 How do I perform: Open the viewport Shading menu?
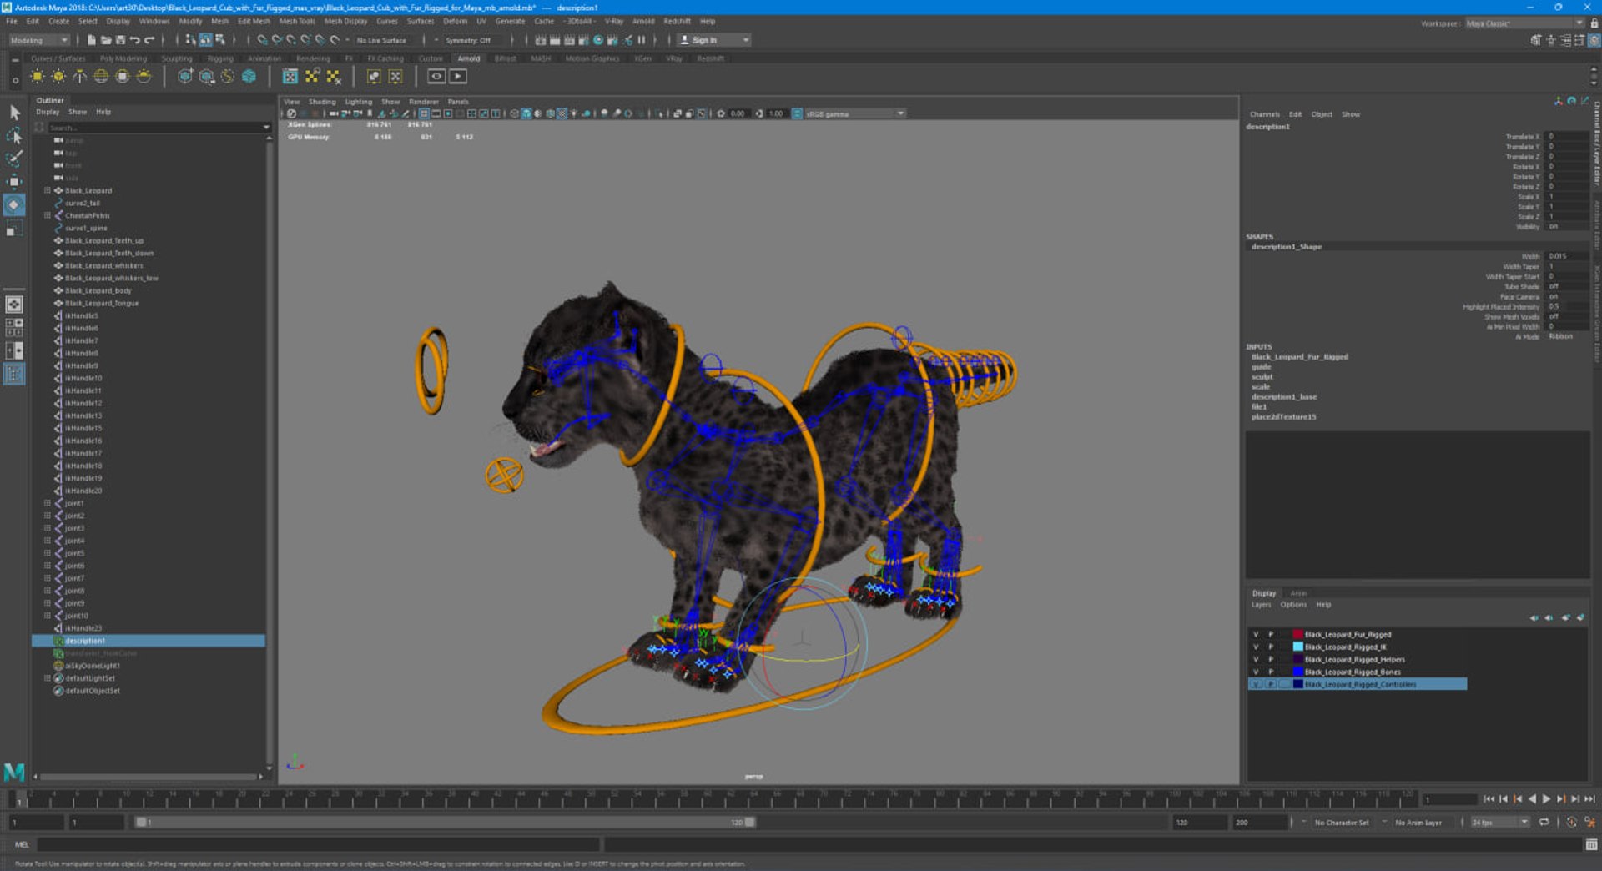[322, 102]
